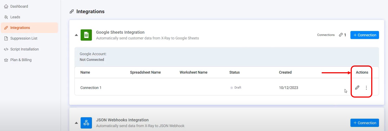Click the green Google Sheets icon
This screenshot has height=131, width=388.
[x=86, y=35]
